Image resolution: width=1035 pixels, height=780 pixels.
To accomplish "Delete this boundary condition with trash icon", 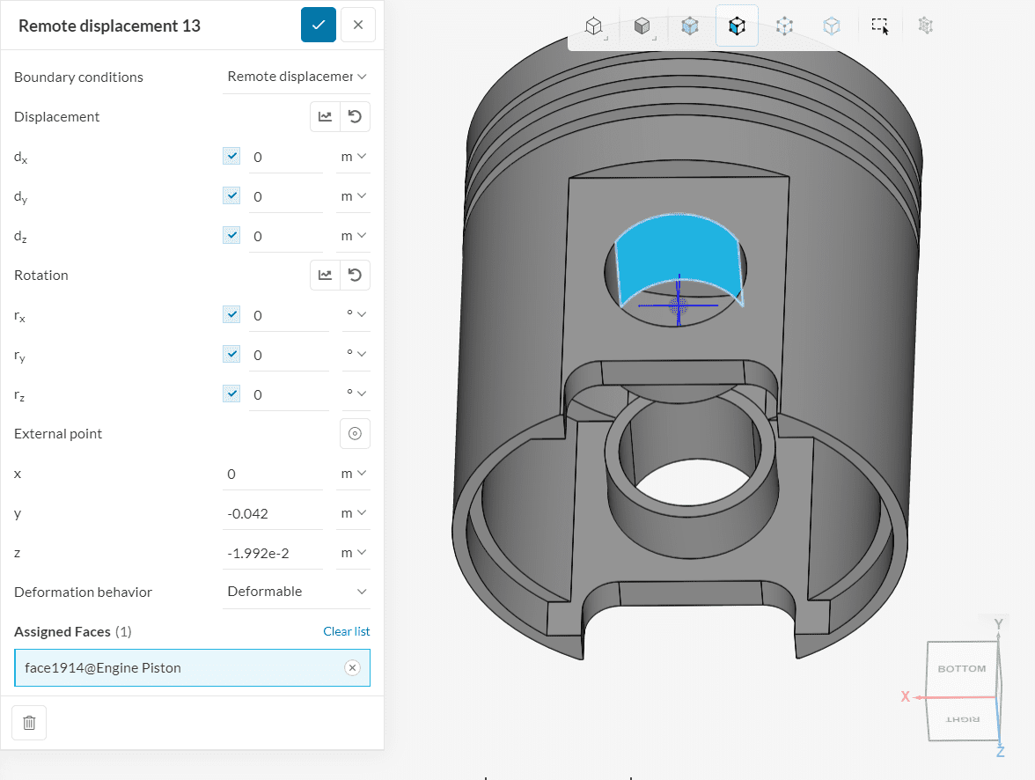I will tap(29, 723).
